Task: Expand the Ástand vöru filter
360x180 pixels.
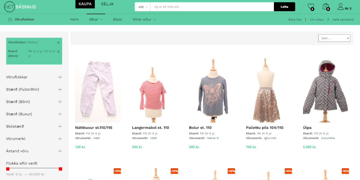Action: tap(60, 151)
